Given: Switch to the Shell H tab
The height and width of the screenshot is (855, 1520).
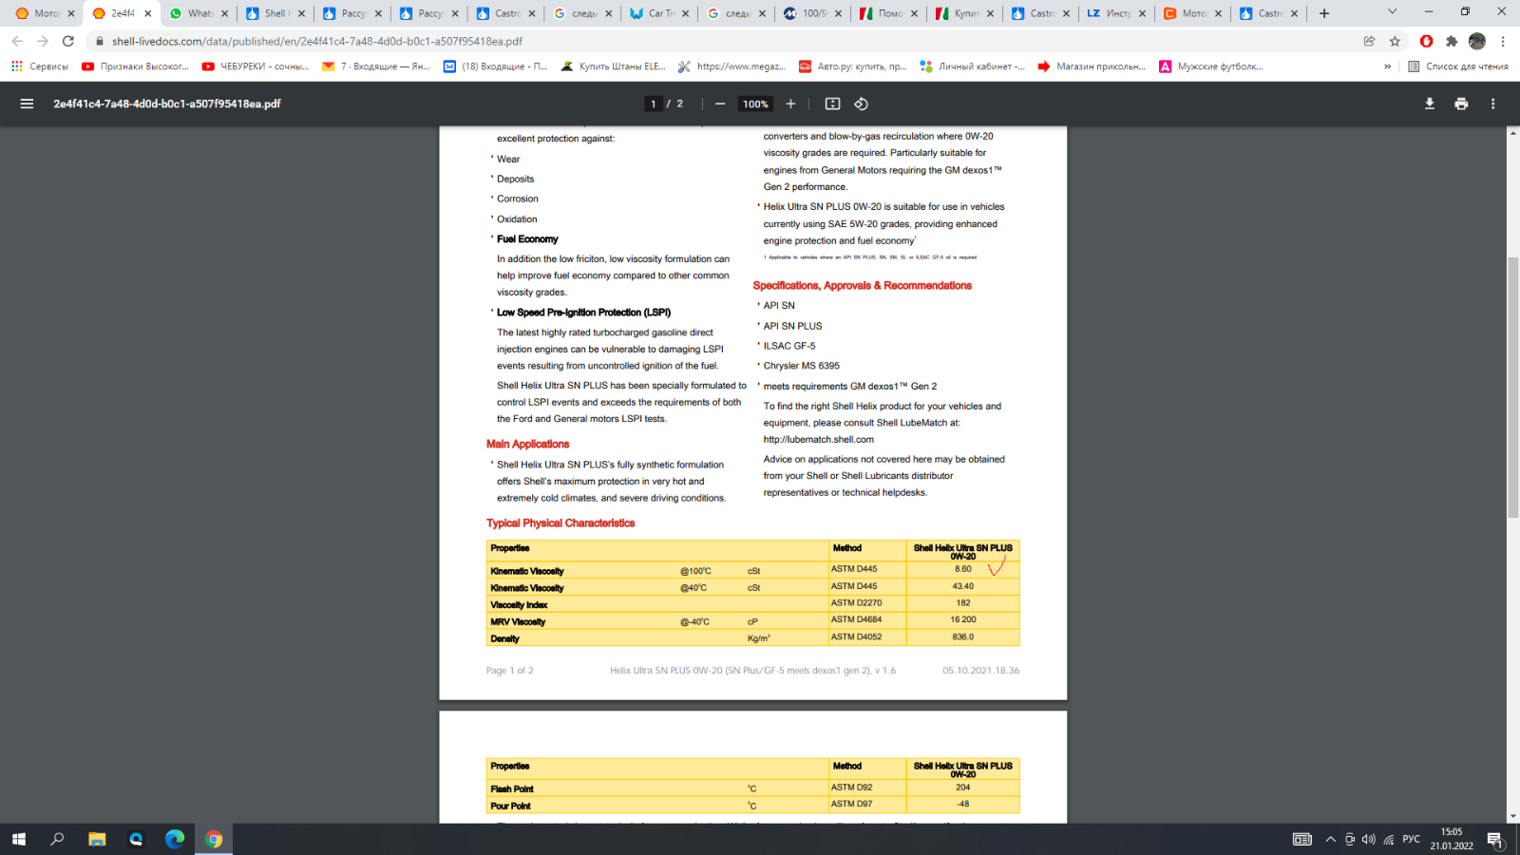Looking at the screenshot, I should [275, 13].
